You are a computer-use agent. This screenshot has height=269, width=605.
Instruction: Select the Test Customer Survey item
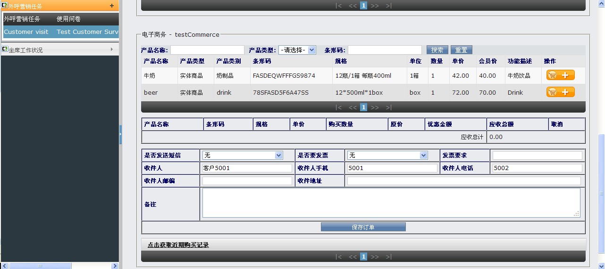pos(87,32)
